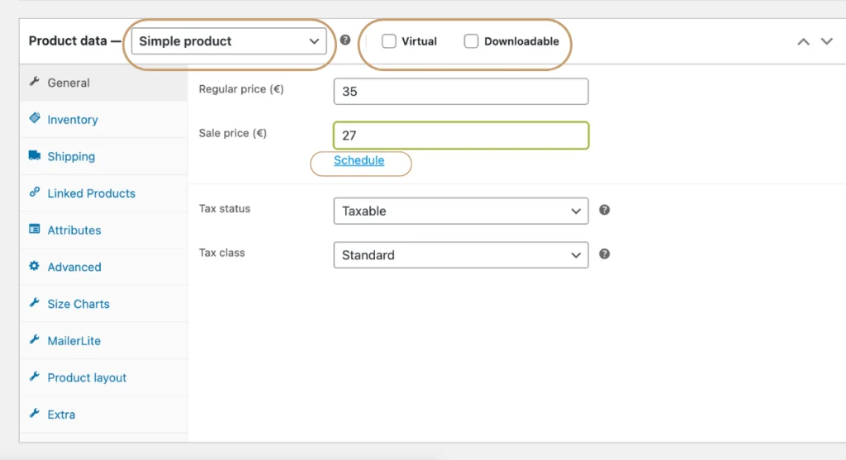Click the General wrench icon
846x460 pixels.
pos(35,82)
